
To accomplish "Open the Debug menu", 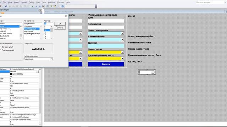I will coord(31,2).
